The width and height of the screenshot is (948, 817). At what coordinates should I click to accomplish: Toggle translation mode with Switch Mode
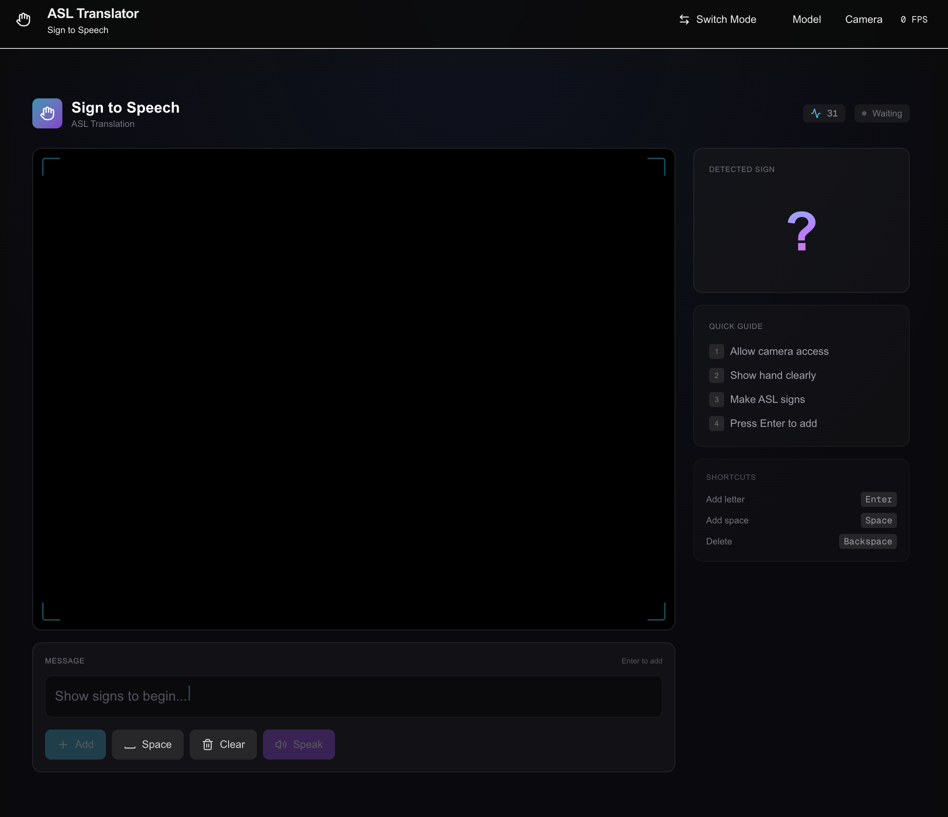tap(726, 20)
